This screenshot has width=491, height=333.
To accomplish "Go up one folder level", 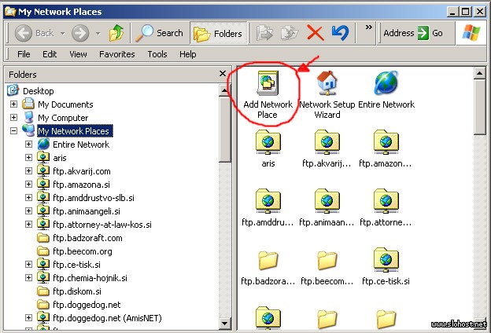I will coord(116,33).
